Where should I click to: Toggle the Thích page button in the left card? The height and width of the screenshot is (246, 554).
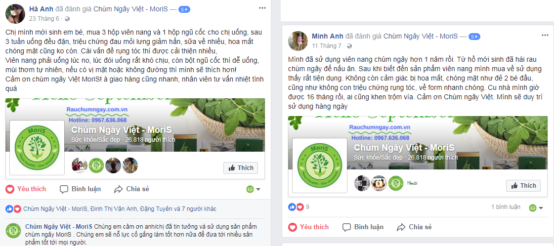tap(241, 167)
